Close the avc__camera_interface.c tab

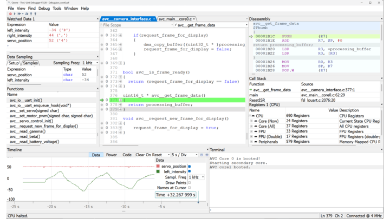[153, 19]
